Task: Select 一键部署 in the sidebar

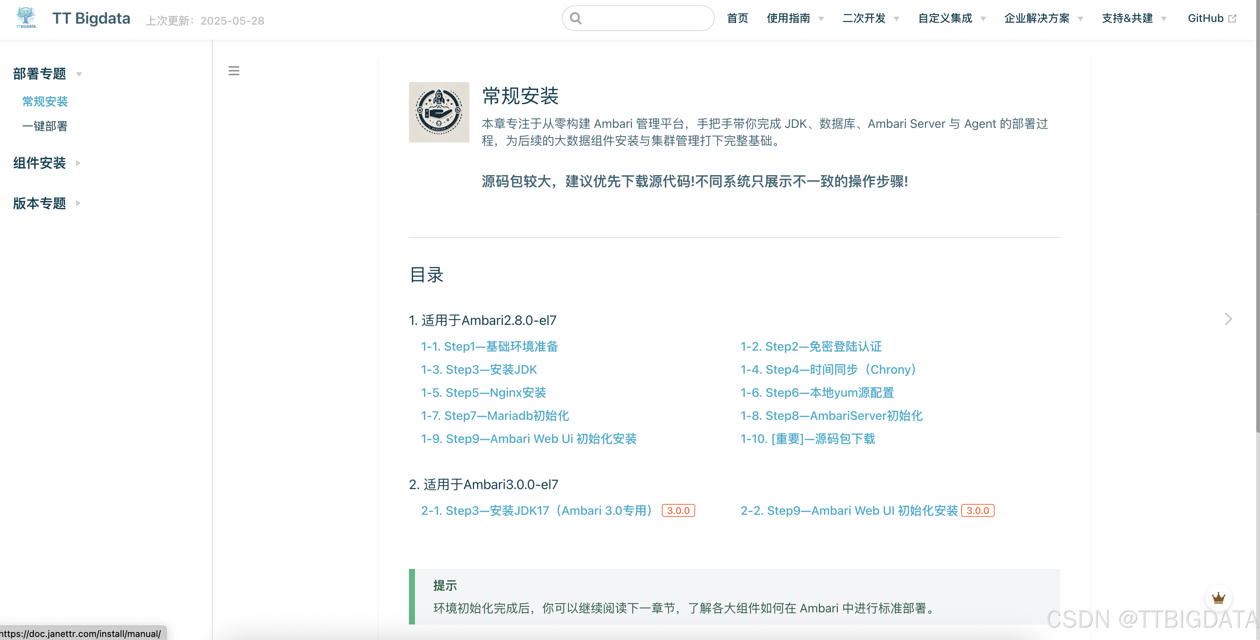Action: [45, 126]
